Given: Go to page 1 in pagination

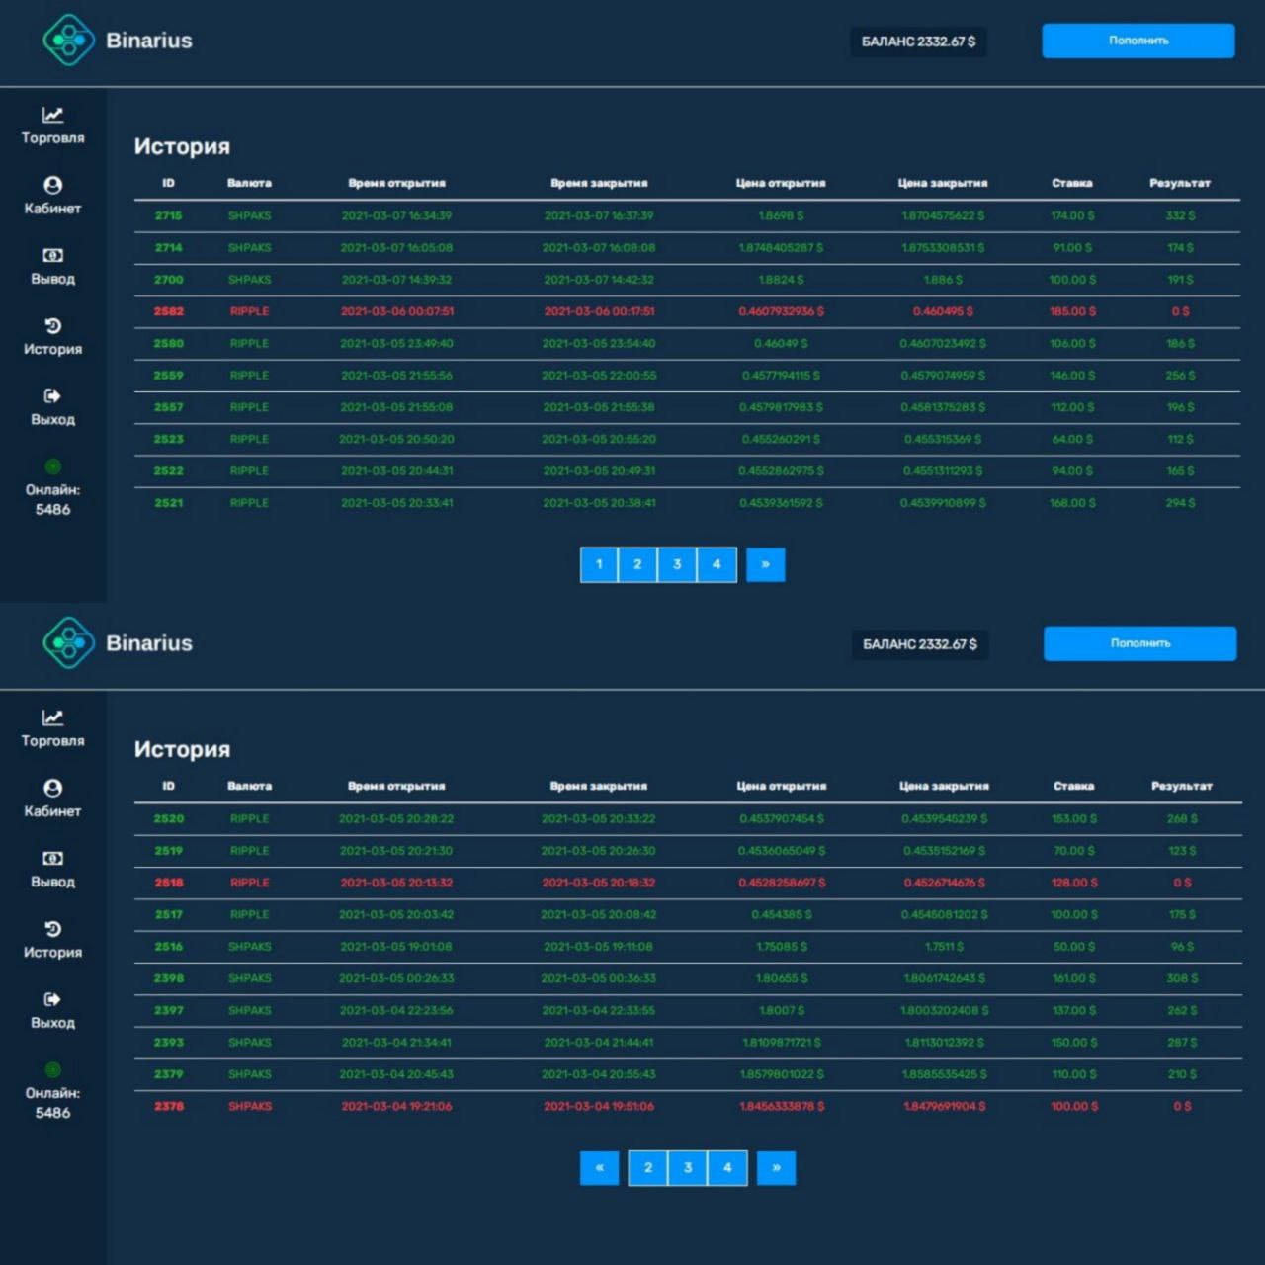Looking at the screenshot, I should 599,564.
